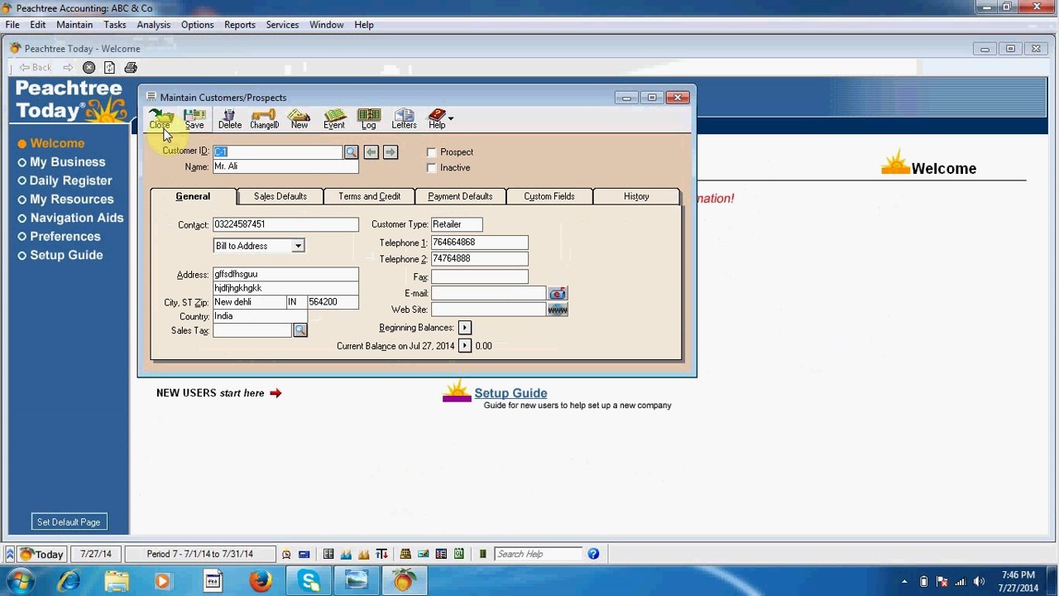Open the Maintain menu

[x=74, y=25]
